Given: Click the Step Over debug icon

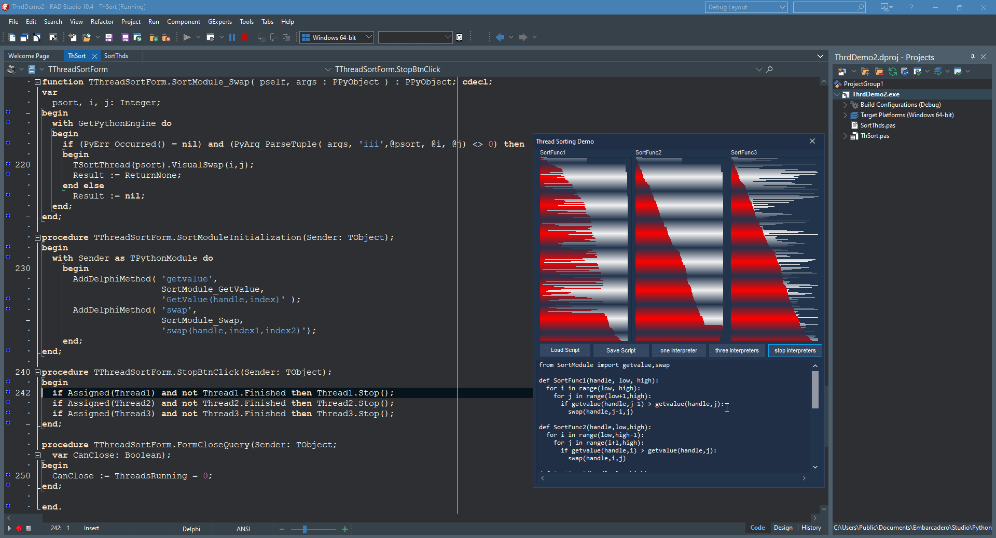Looking at the screenshot, I should (274, 37).
